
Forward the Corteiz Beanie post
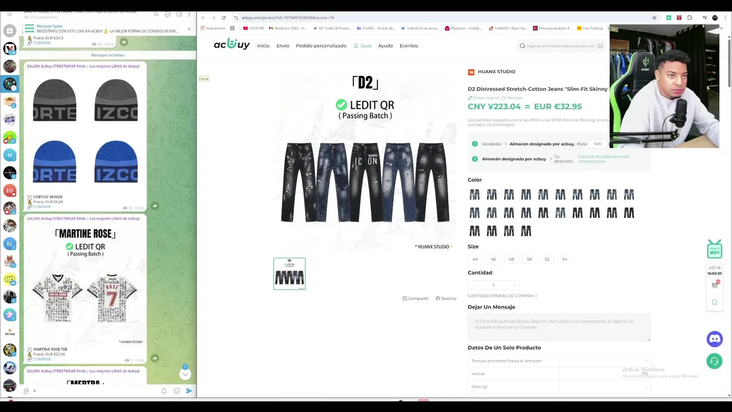click(154, 206)
